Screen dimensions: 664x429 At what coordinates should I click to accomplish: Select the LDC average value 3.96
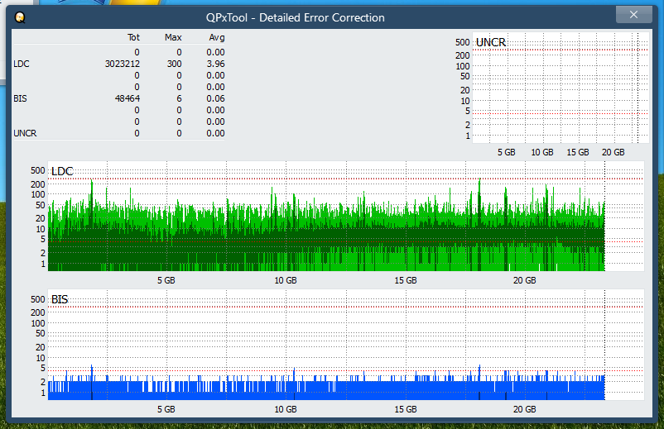tap(214, 64)
